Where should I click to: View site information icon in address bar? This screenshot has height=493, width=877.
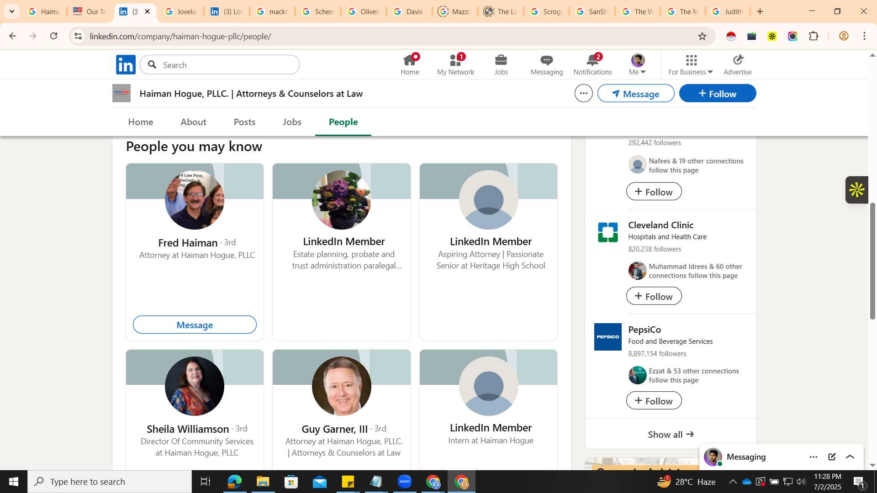[78, 36]
